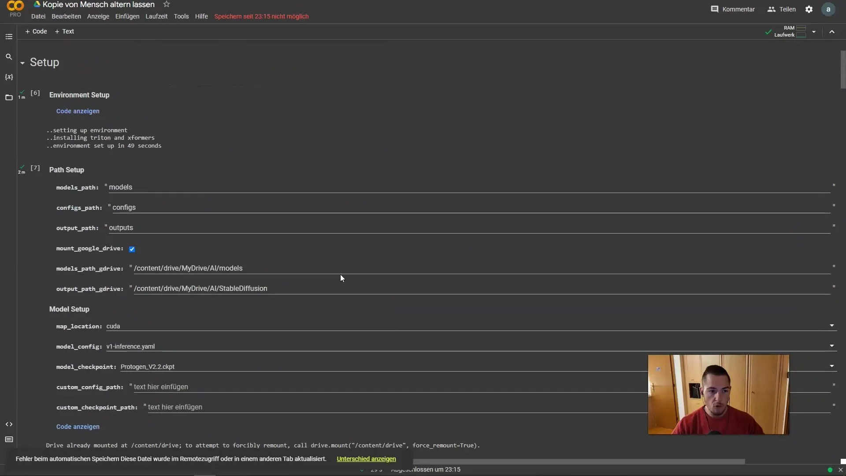
Task: Click the code snippets icon in sidebar
Action: (9, 424)
